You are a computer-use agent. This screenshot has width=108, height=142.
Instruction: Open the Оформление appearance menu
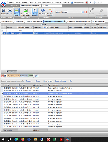click(x=77, y=3)
